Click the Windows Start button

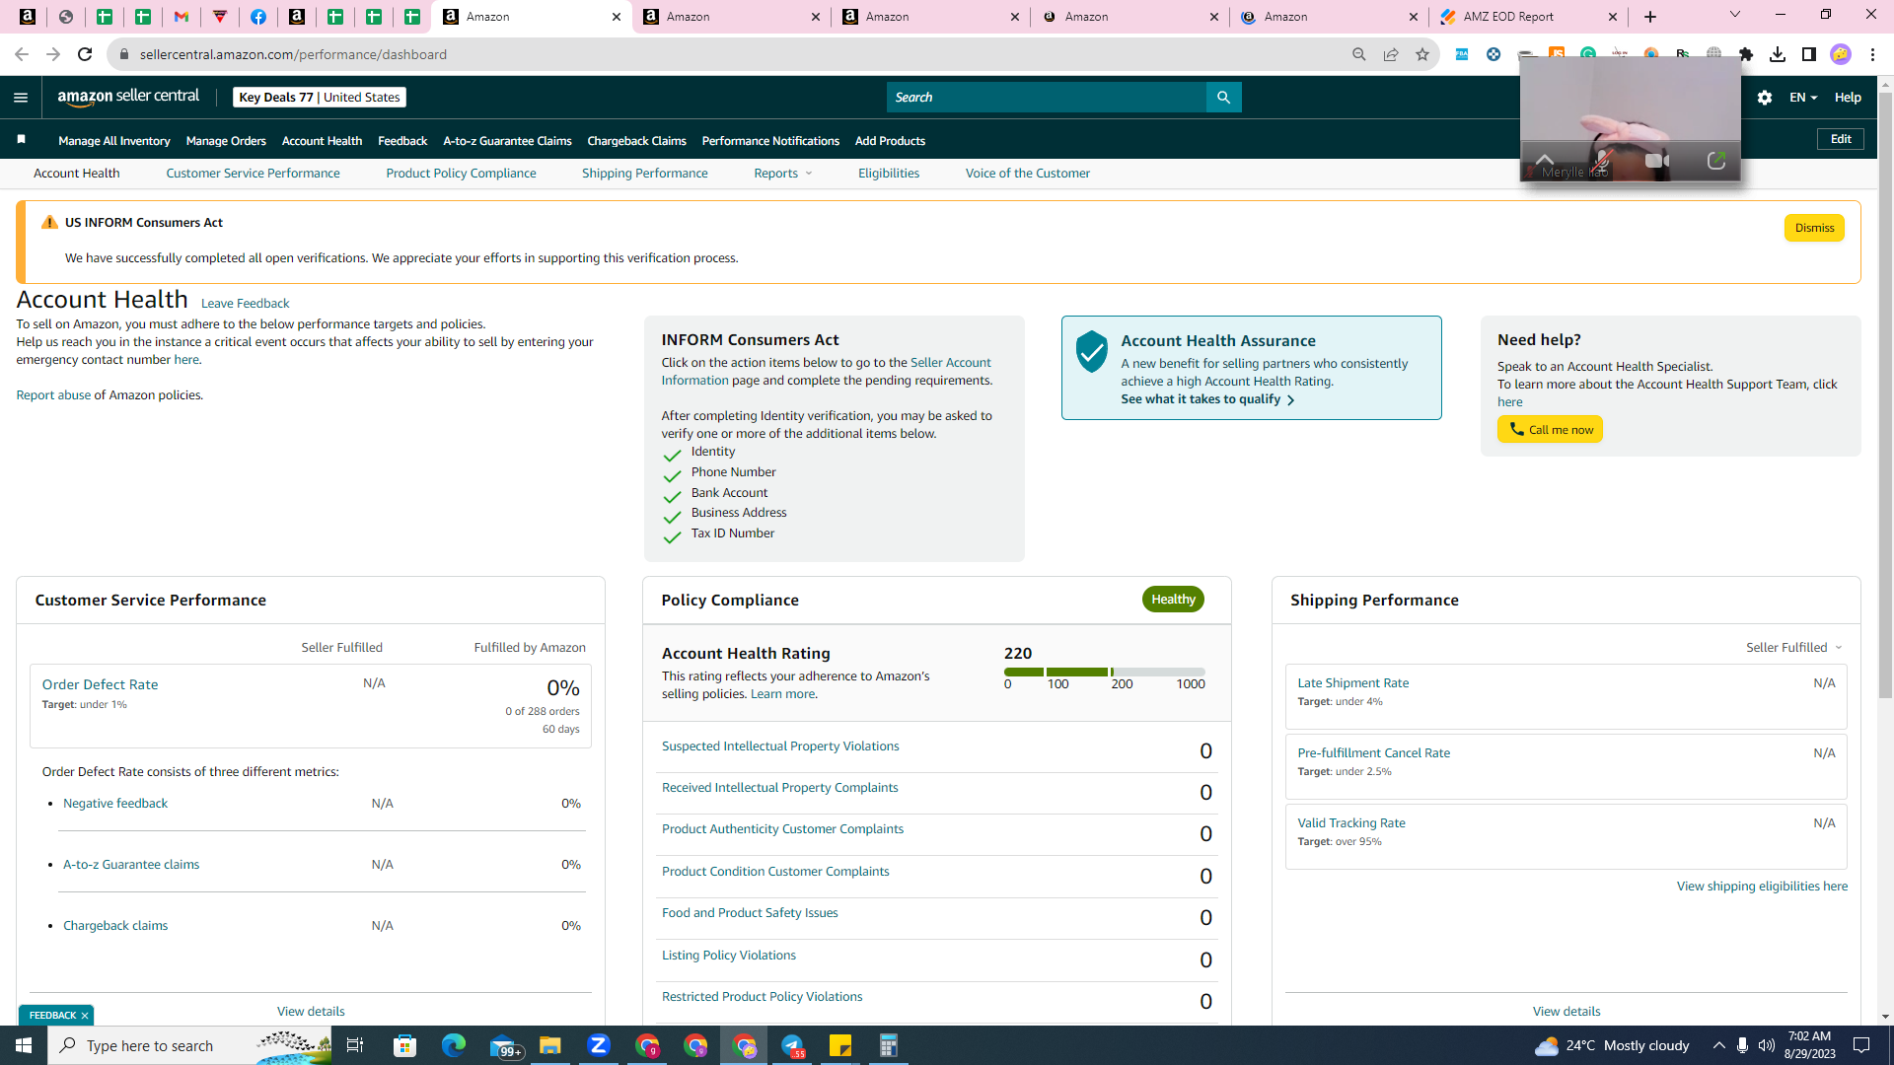[24, 1045]
